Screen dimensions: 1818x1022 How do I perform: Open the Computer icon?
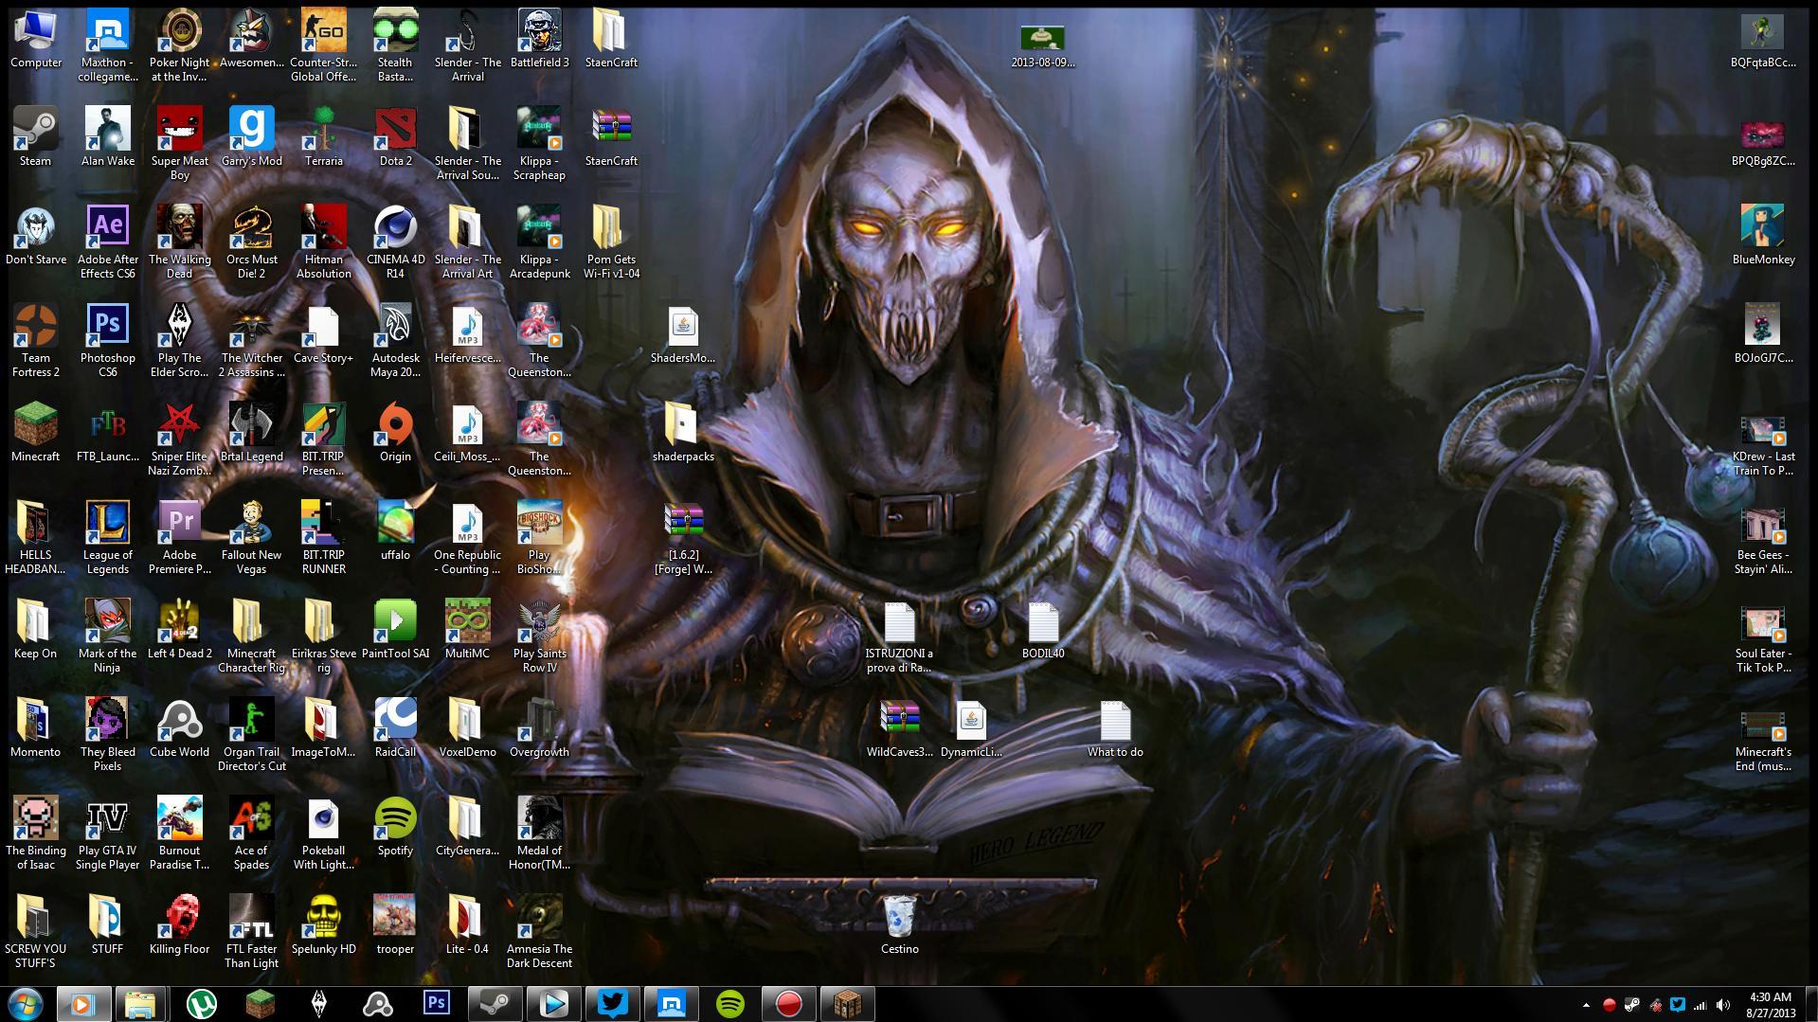35,39
